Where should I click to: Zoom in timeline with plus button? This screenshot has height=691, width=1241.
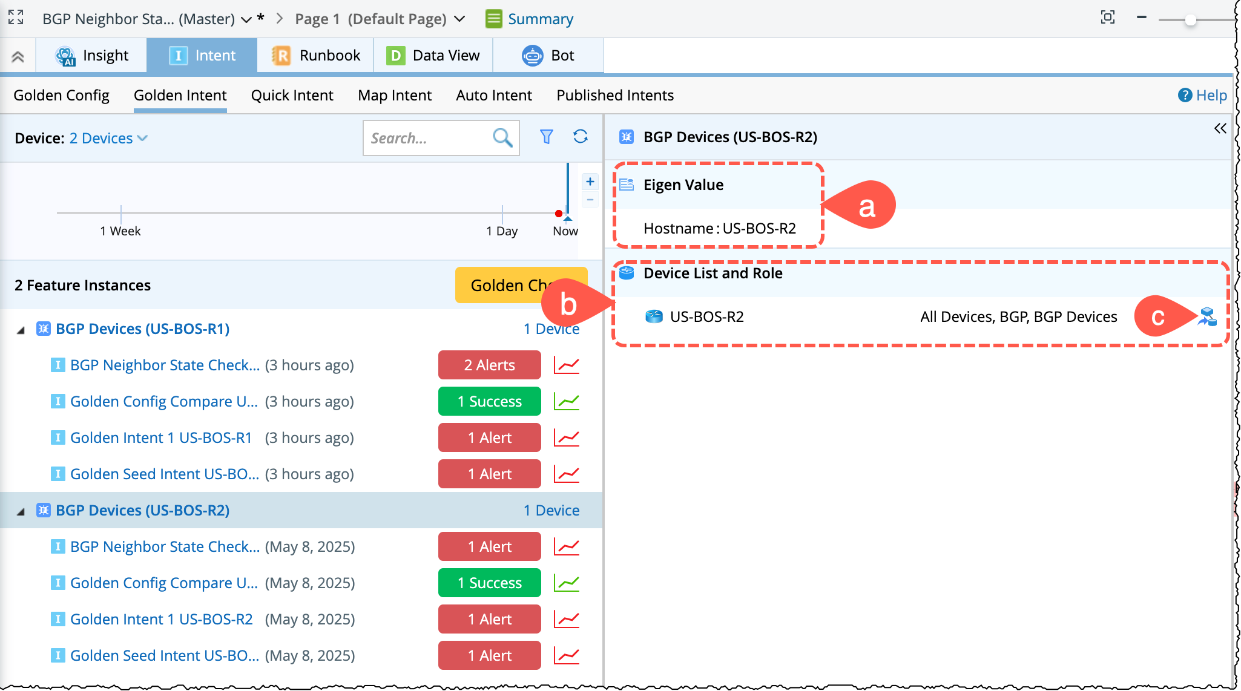pos(590,182)
